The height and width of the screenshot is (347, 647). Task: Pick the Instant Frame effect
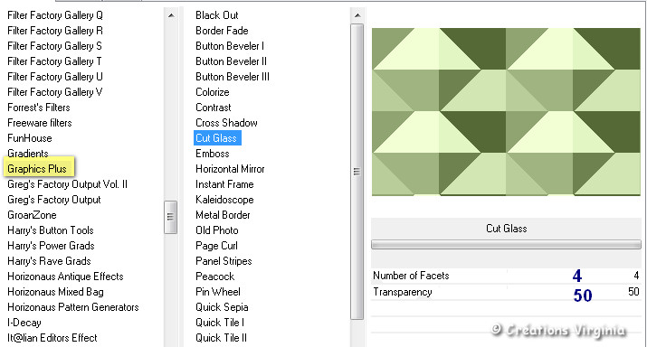click(224, 184)
